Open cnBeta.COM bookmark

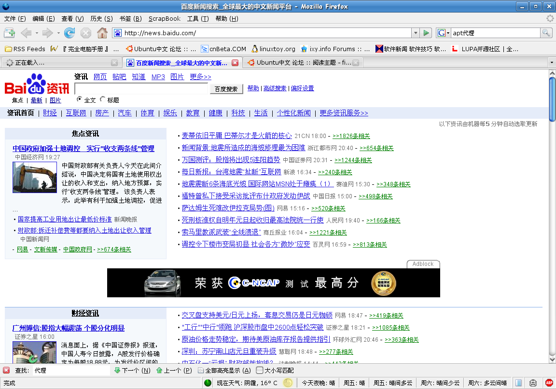click(x=223, y=49)
